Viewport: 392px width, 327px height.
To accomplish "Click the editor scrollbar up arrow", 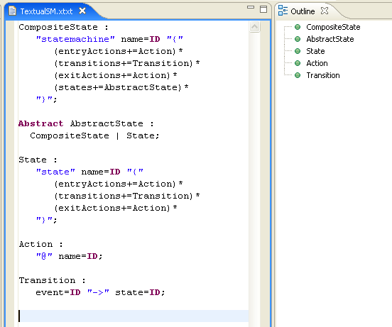I will point(254,27).
